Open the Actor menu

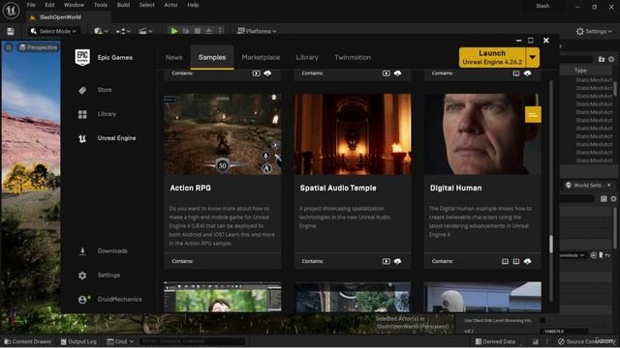170,5
